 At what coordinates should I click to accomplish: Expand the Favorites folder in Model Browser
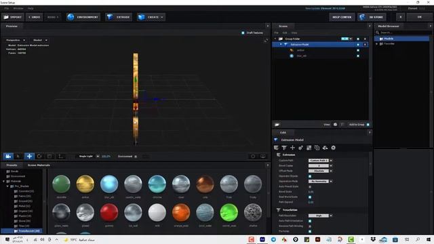click(377, 43)
